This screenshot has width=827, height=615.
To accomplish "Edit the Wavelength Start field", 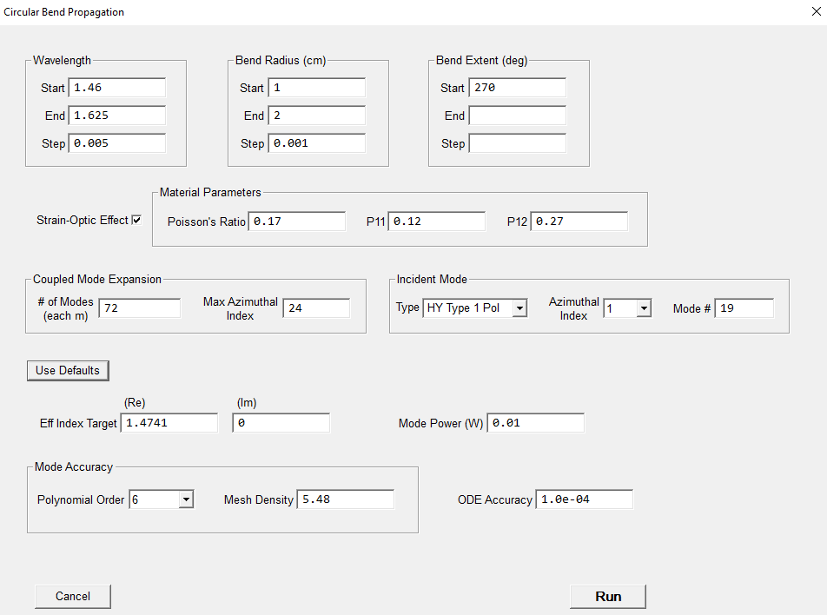I will [x=117, y=88].
